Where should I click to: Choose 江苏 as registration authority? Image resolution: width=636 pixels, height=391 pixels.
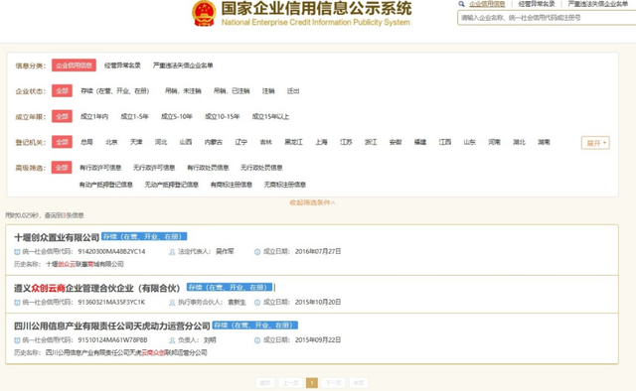pos(346,142)
